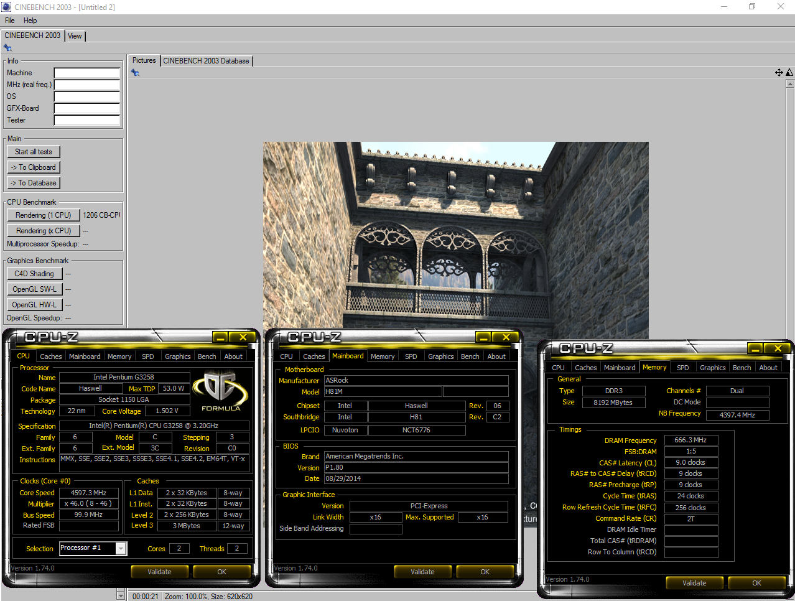This screenshot has height=601, width=795.
Task: Click the triangle zoom icon in the picture view
Action: (x=789, y=73)
